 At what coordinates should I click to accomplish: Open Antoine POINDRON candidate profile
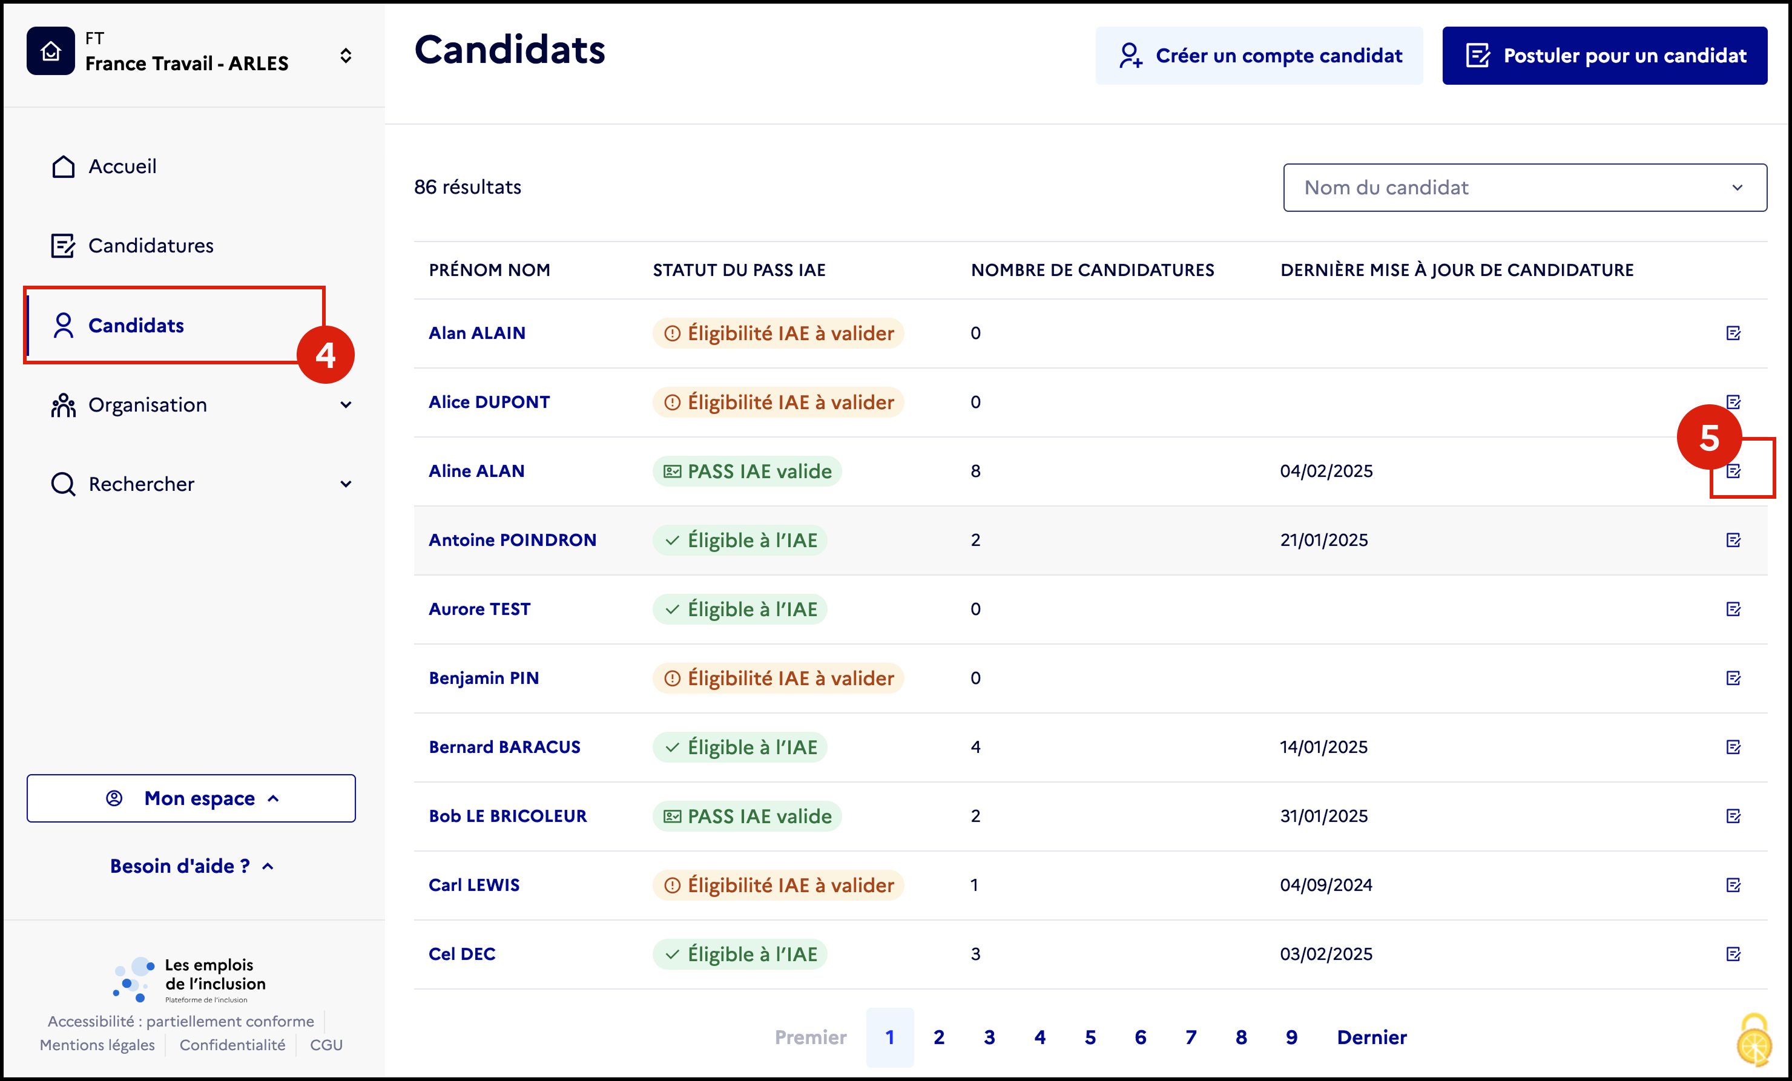click(x=512, y=540)
